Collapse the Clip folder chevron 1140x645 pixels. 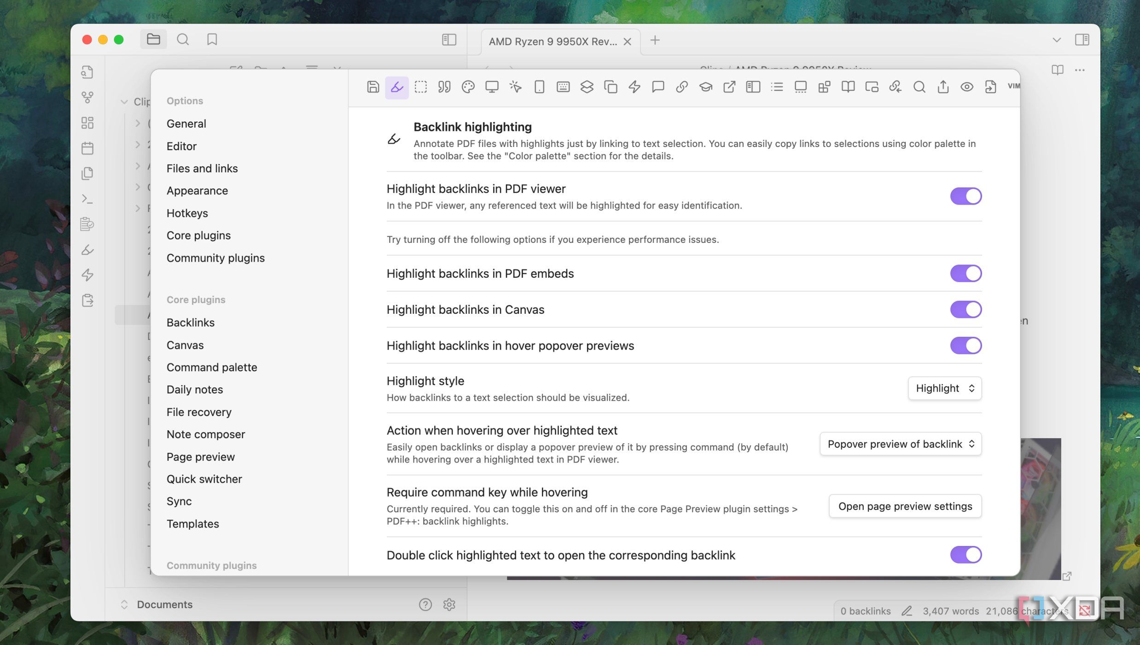tap(124, 102)
